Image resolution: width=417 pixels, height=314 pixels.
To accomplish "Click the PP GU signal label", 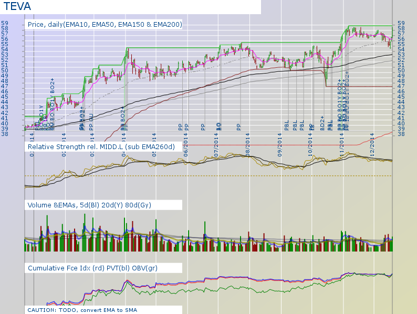I will click(91, 122).
